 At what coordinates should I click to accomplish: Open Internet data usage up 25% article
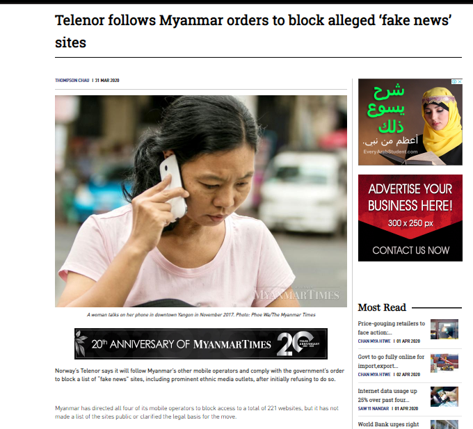point(387,395)
